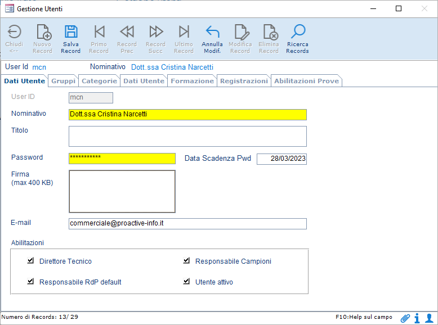Select the first Dati Utente tab

point(25,81)
